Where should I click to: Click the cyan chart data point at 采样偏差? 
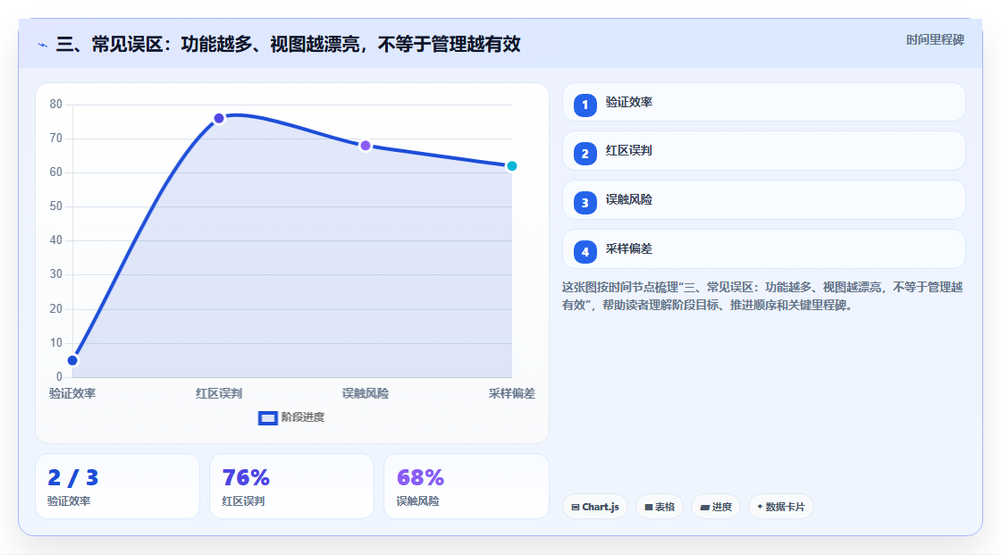(511, 166)
